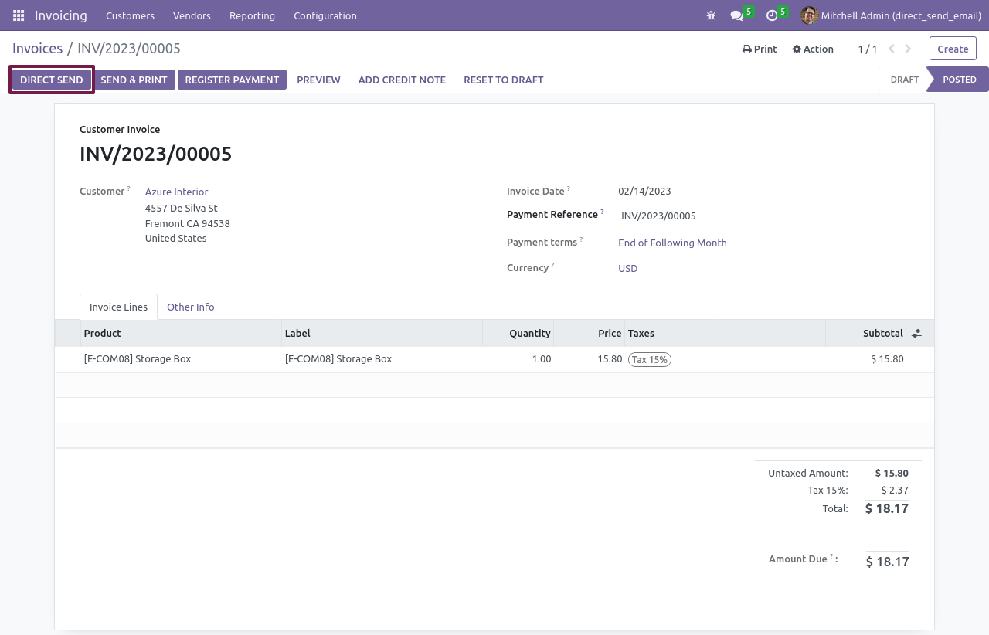Open End of Following Month link

point(672,243)
